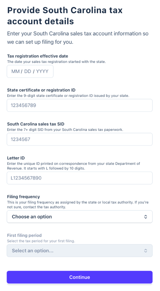
Task: Focus the State certificate or registration ID input
Action: pos(80,105)
